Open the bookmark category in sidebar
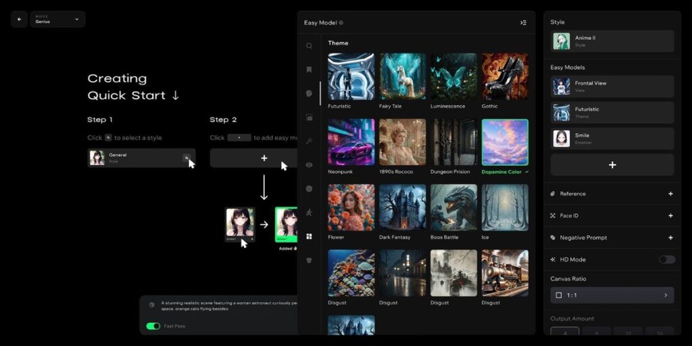Screen dimensions: 692x346 coord(309,69)
